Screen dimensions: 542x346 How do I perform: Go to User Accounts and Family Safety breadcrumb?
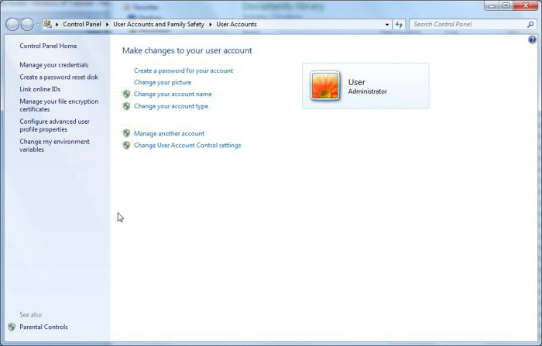(159, 25)
